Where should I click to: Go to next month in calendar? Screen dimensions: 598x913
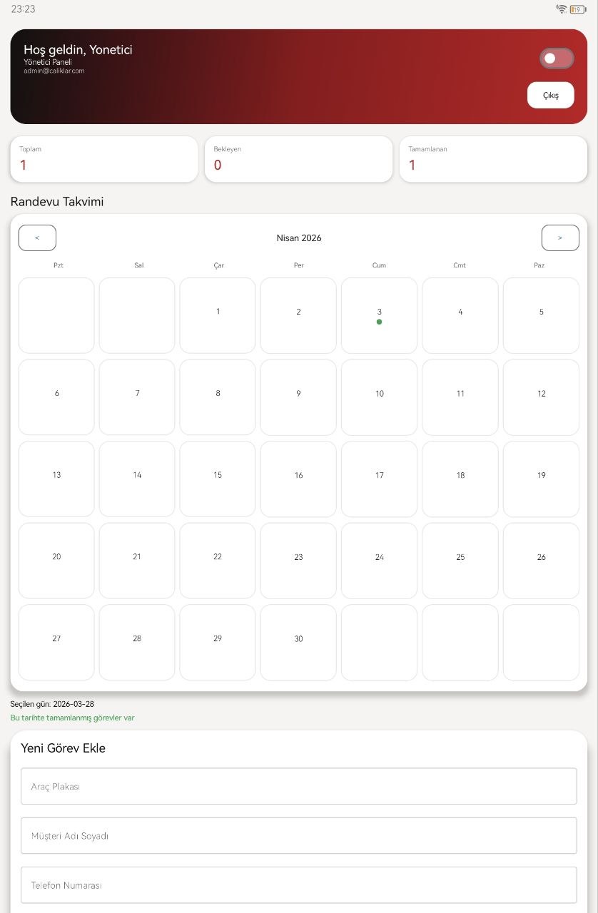[560, 238]
